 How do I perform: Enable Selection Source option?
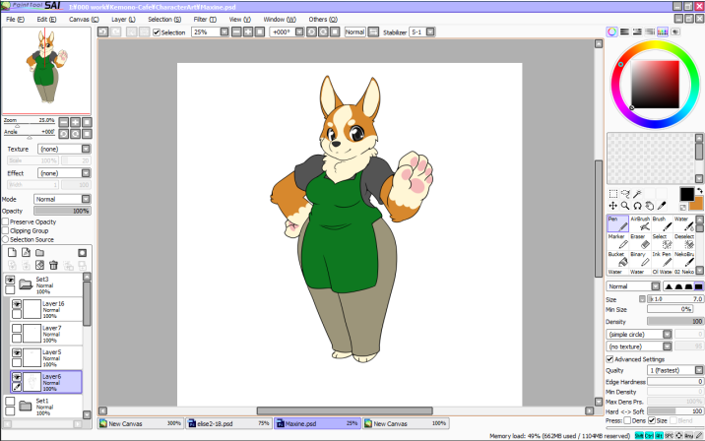point(6,239)
